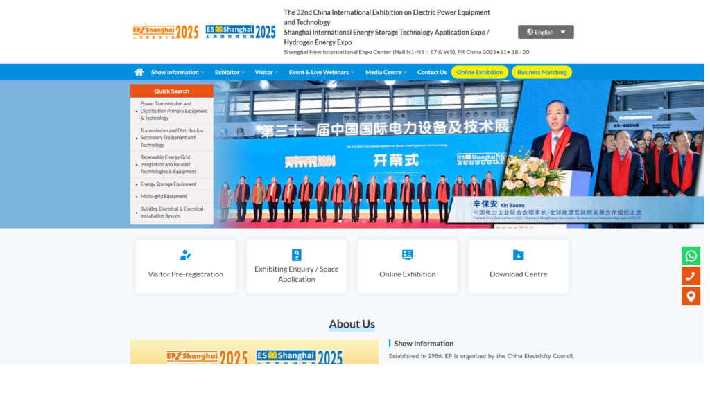Click the Quick Search header
Screen dimensions: 710x399
click(172, 91)
